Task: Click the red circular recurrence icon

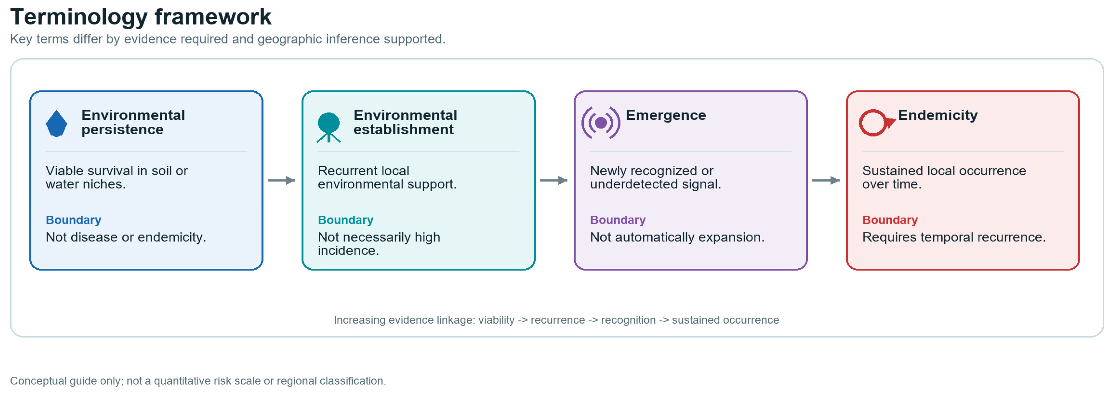Action: [x=877, y=123]
